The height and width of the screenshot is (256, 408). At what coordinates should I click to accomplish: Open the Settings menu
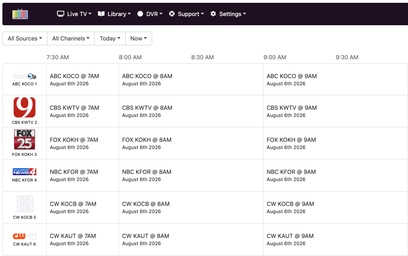(x=228, y=14)
